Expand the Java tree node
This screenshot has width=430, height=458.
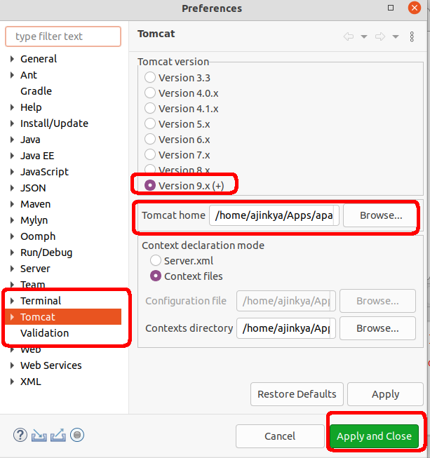[x=12, y=140]
